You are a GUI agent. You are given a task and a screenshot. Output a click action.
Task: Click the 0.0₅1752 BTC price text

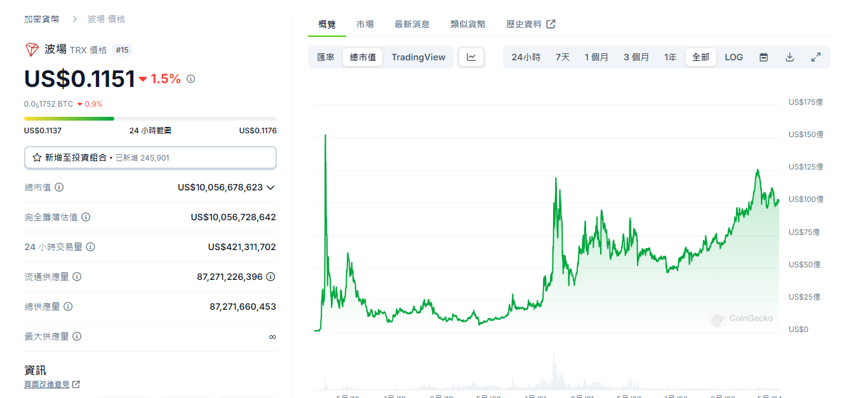click(x=49, y=104)
